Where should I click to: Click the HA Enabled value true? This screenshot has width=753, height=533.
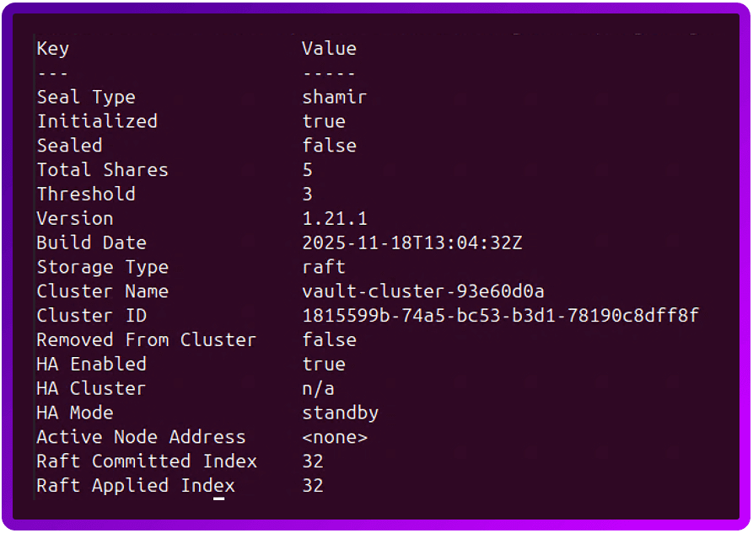pyautogui.click(x=324, y=365)
